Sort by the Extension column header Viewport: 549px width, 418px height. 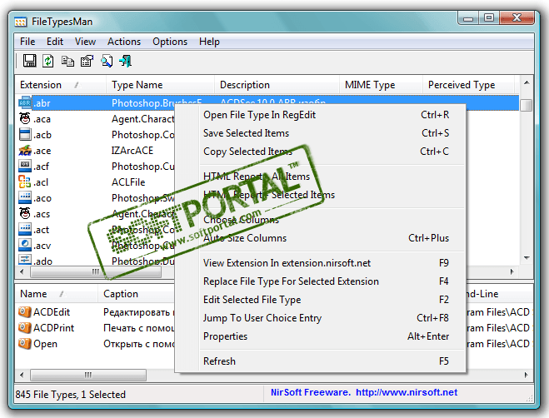pyautogui.click(x=61, y=85)
